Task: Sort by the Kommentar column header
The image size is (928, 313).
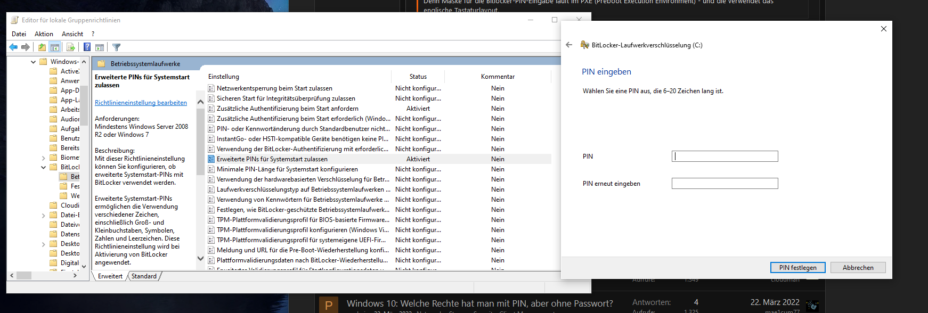Action: coord(498,77)
